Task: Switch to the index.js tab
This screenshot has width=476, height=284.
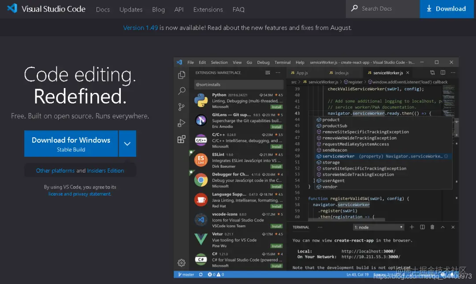Action: pyautogui.click(x=339, y=73)
